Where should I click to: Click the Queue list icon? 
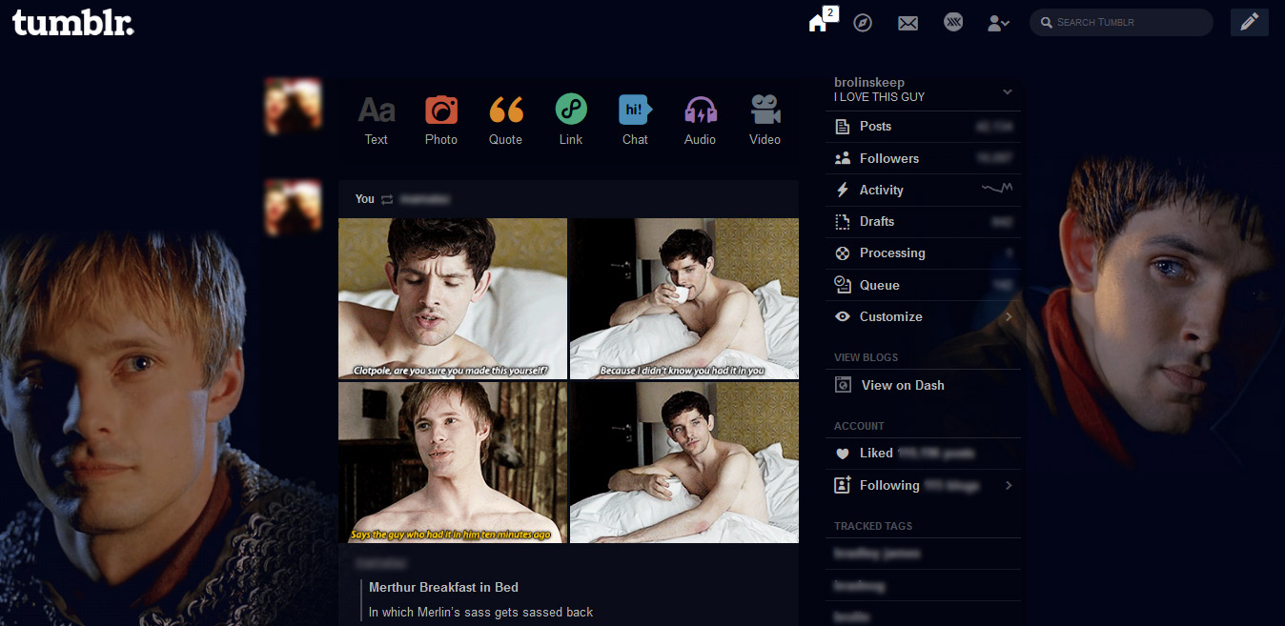842,284
